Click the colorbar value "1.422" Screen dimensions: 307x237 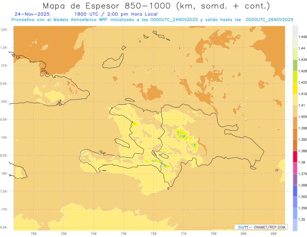click(303, 82)
